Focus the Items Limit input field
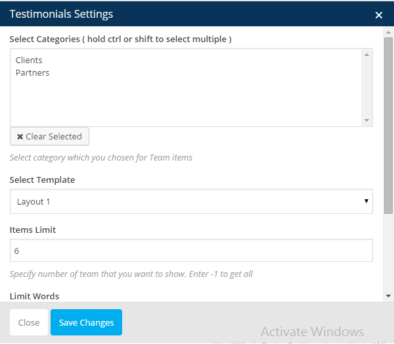 pos(191,251)
